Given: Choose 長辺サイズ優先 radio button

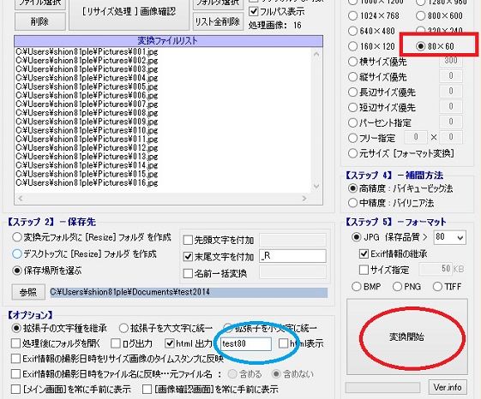Looking at the screenshot, I should 352,92.
